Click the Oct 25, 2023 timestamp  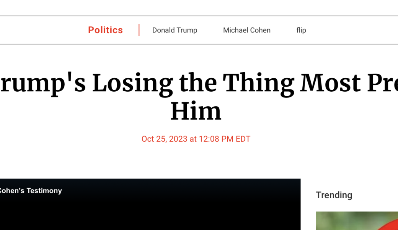pyautogui.click(x=196, y=139)
